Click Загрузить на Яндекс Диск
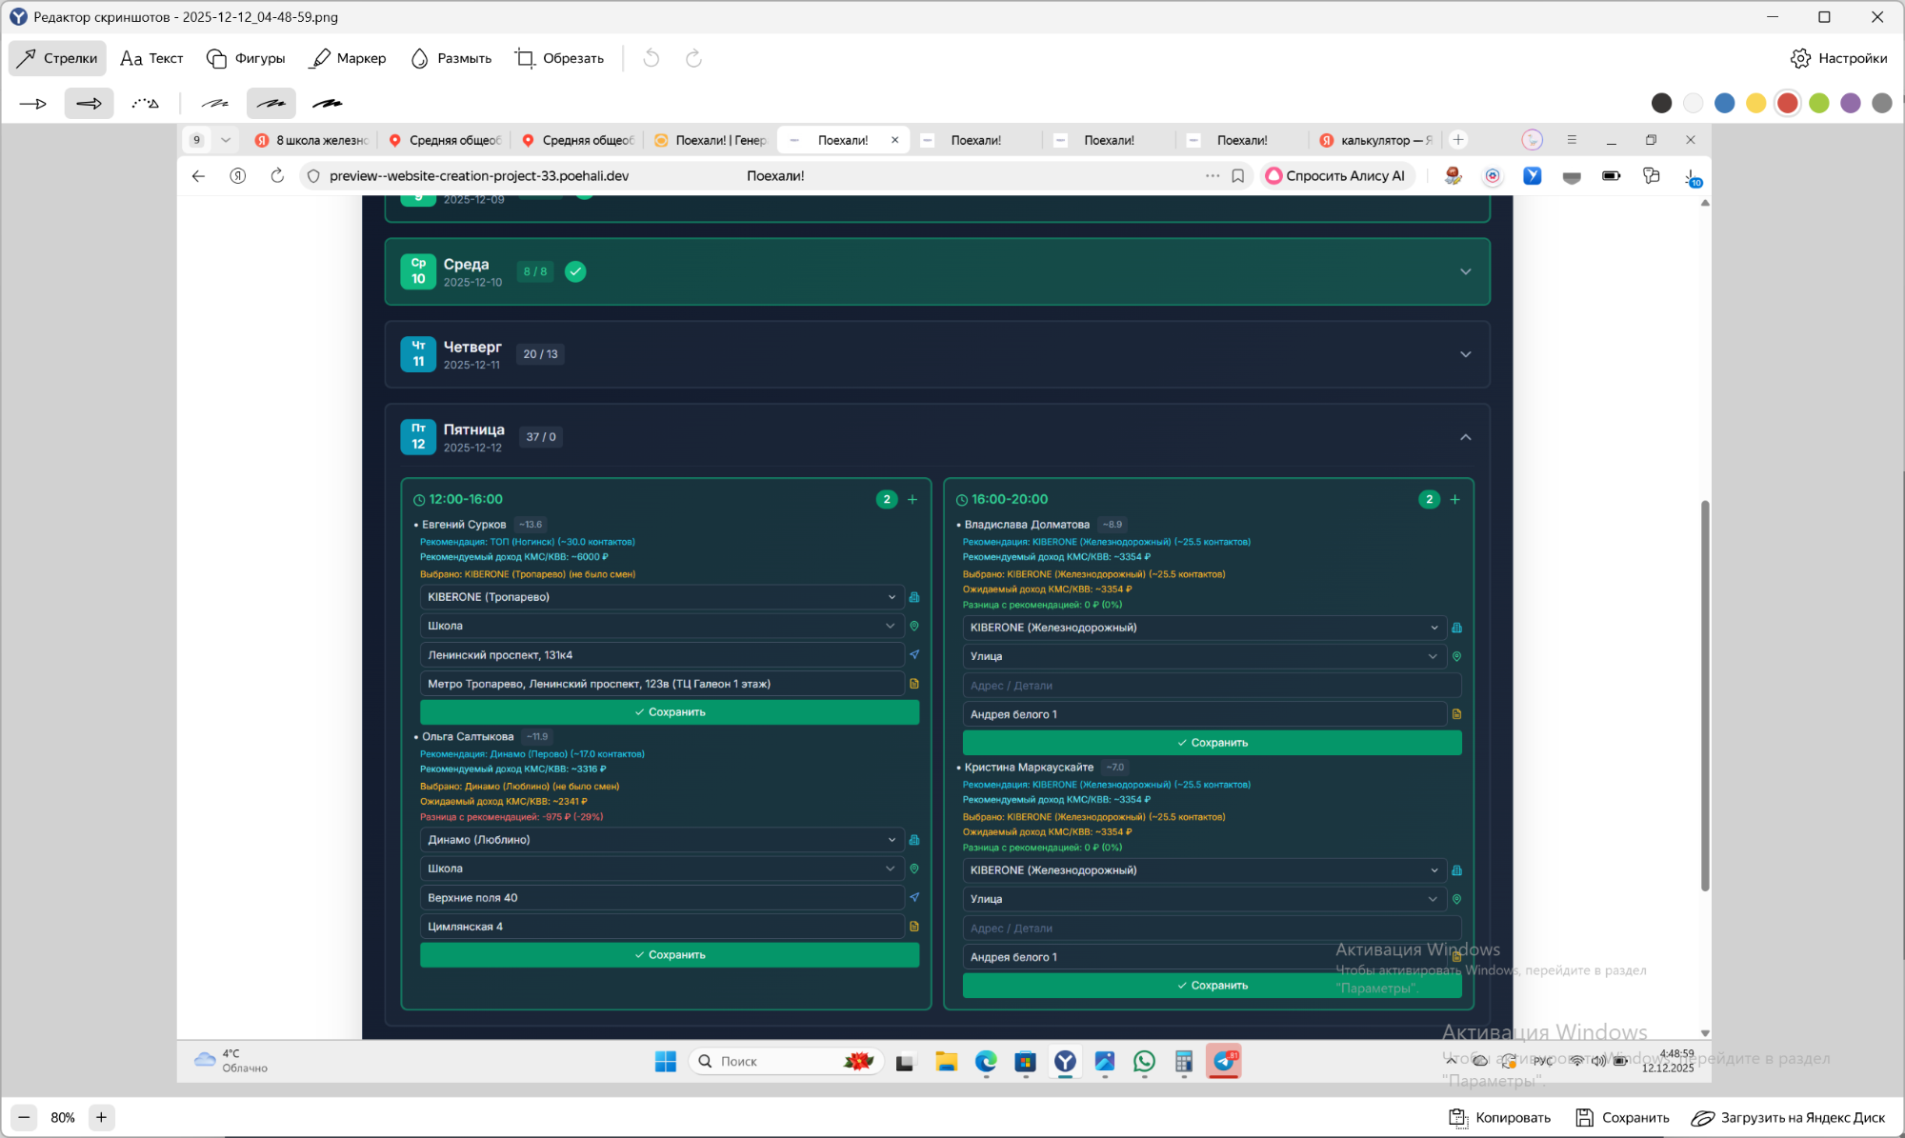This screenshot has width=1905, height=1138. click(1789, 1117)
